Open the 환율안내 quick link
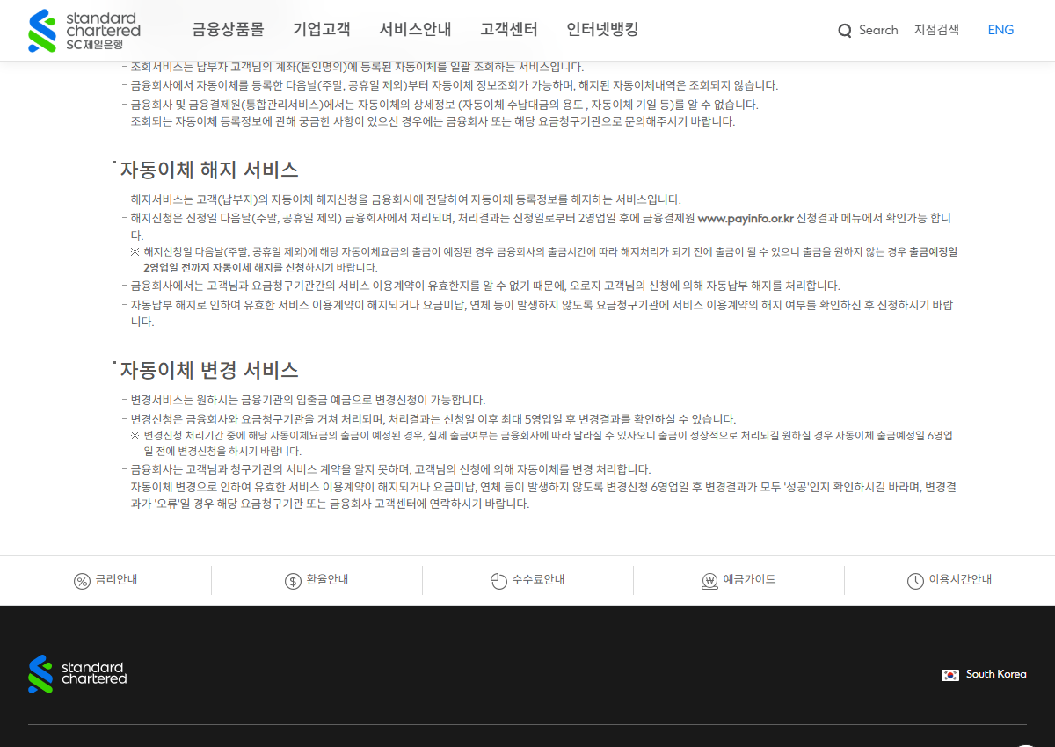 point(327,580)
